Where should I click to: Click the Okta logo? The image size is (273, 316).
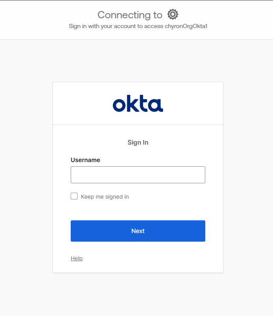point(138,104)
